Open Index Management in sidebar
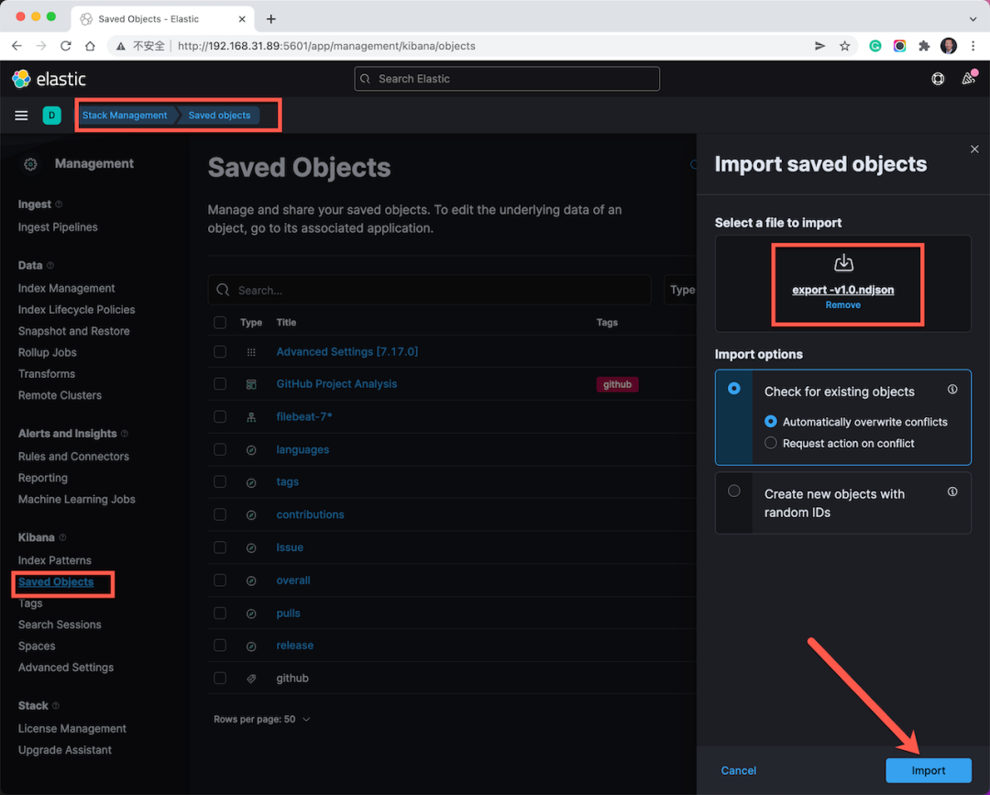Viewport: 990px width, 795px height. pos(66,289)
